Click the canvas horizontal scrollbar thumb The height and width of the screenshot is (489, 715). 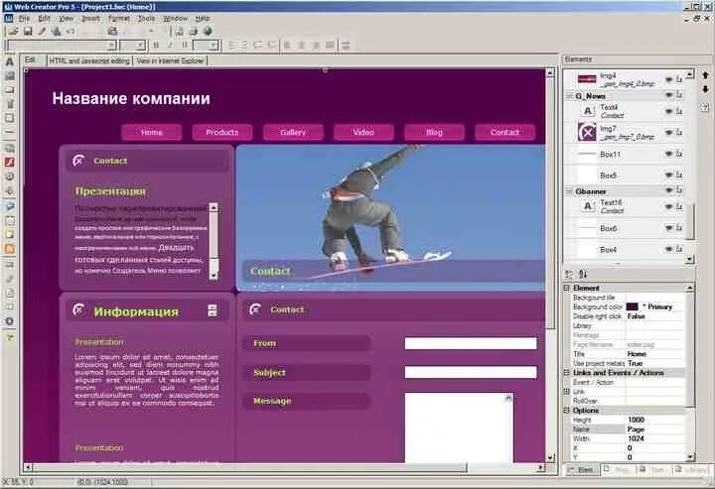click(251, 467)
